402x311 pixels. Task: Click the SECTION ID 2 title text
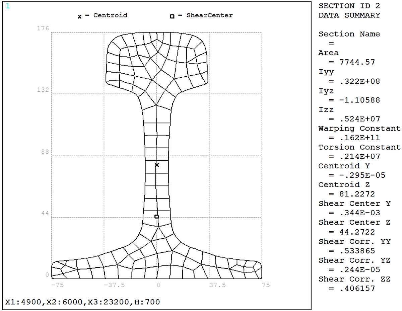click(349, 6)
